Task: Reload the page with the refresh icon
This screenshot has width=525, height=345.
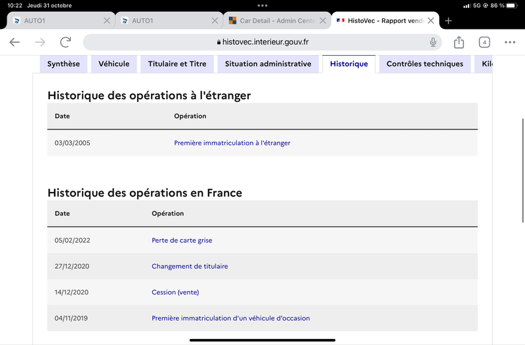Action: (66, 42)
